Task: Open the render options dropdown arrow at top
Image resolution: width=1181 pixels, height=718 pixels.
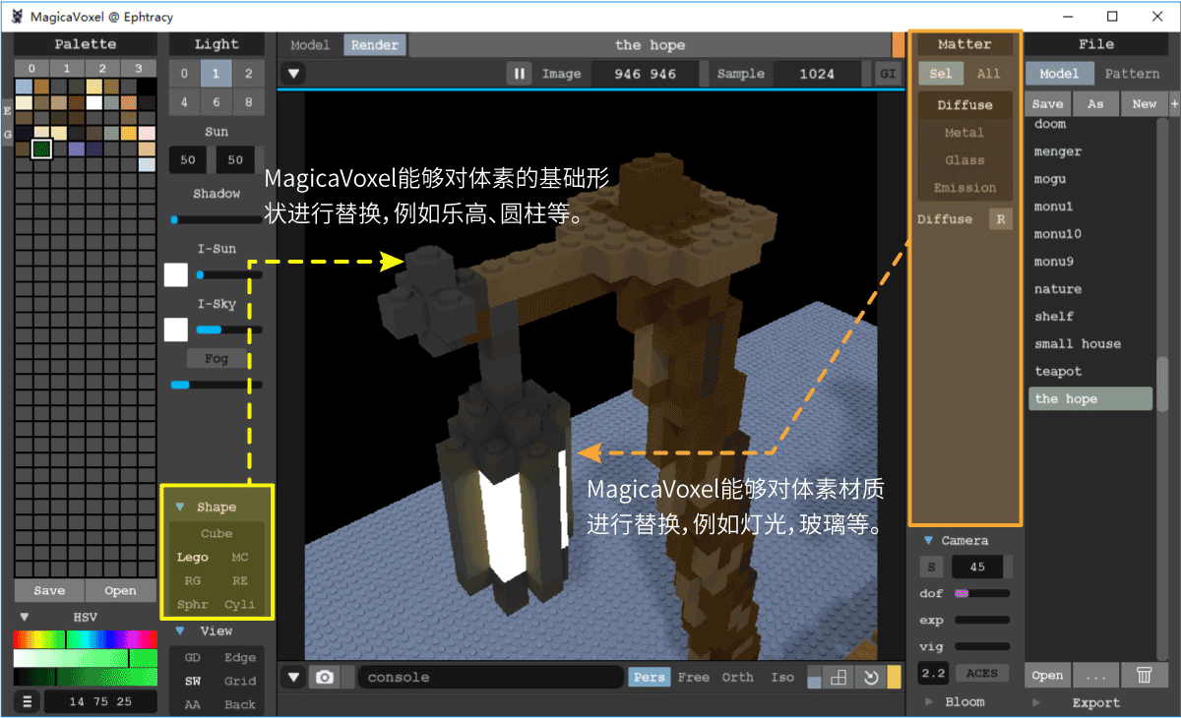Action: [x=293, y=74]
